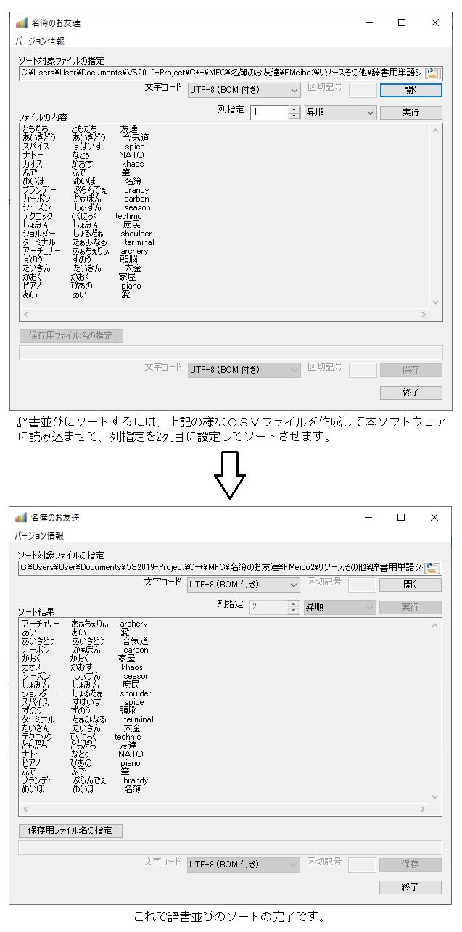Viewport: 462px width, 932px height.
Task: Open upper window's top 文字コード UTF-8 dropdown
Action: [244, 90]
